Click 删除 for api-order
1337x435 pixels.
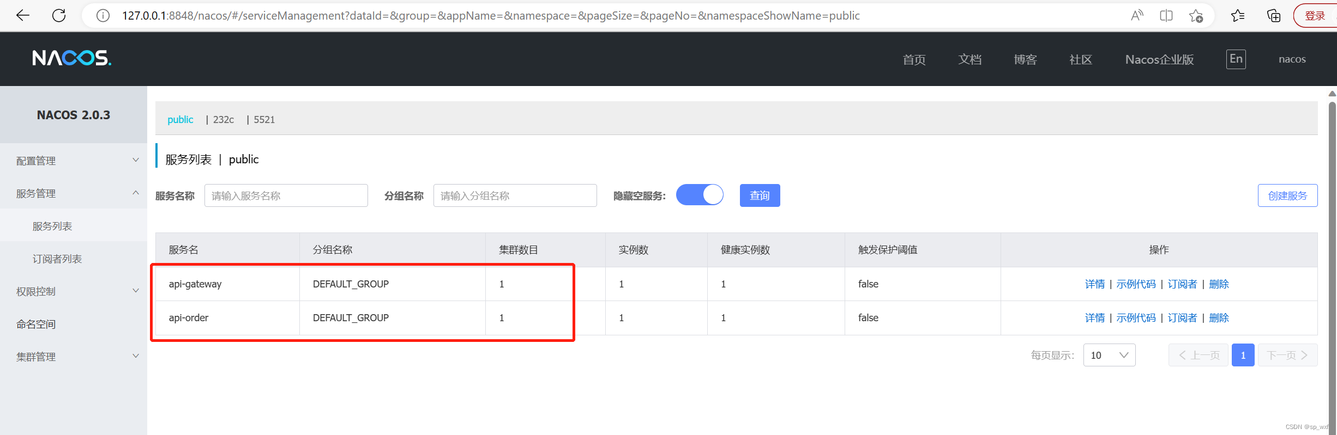1219,318
